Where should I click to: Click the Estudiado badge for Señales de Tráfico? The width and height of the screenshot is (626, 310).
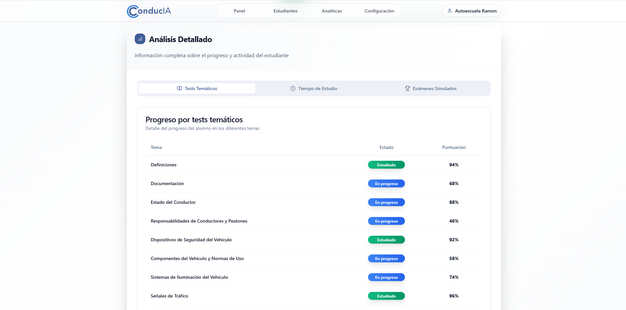(x=386, y=296)
